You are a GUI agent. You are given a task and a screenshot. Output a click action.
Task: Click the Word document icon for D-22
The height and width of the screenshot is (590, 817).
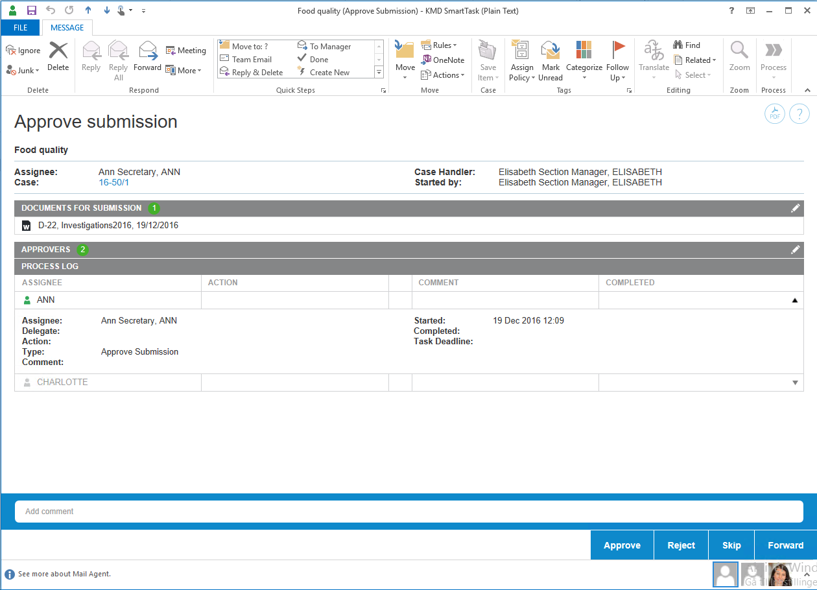click(x=27, y=226)
